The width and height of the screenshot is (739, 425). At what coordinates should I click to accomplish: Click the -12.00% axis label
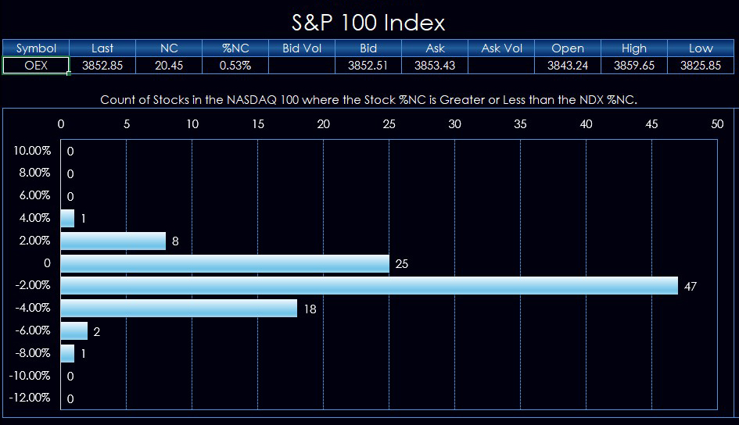tap(30, 397)
